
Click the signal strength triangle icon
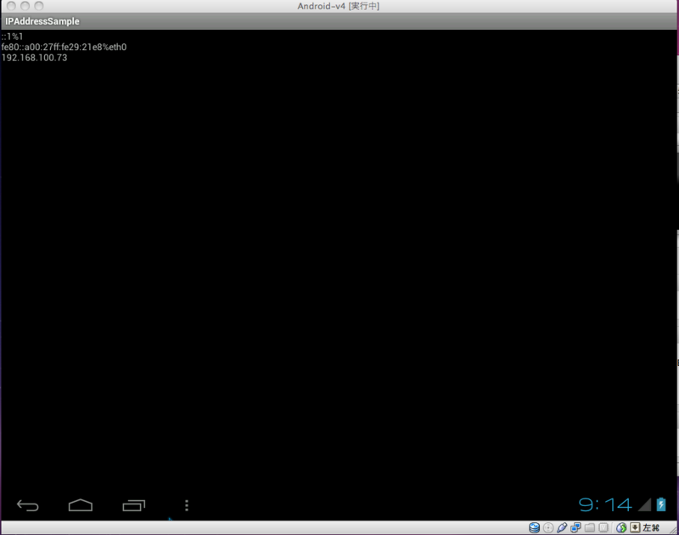coord(644,504)
